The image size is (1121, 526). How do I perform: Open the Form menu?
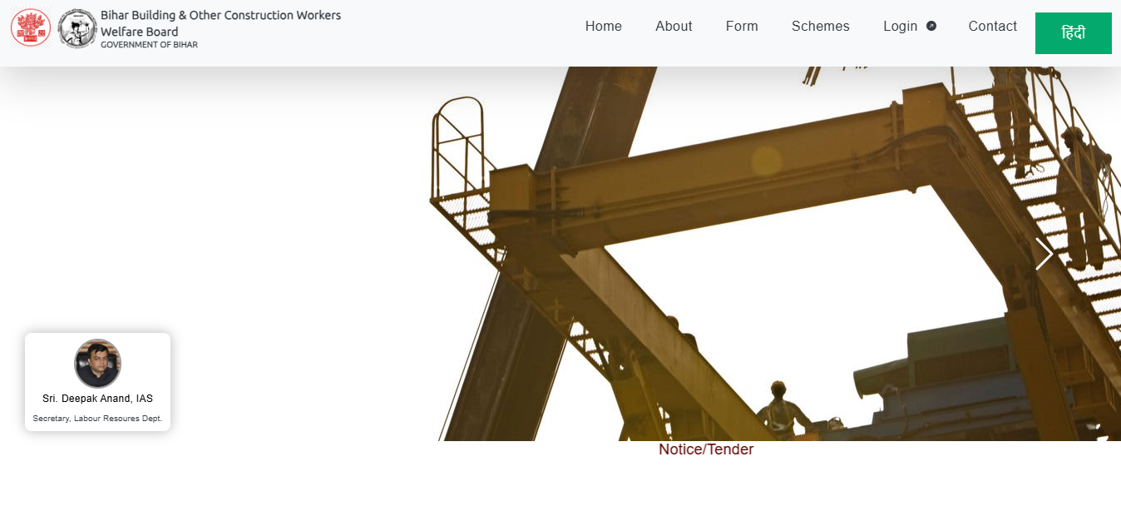point(741,27)
